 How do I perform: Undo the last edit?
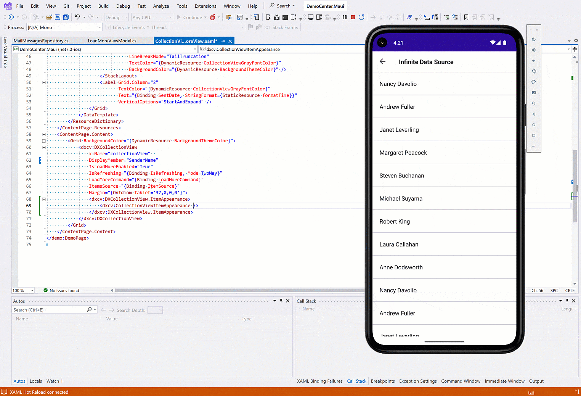[77, 17]
